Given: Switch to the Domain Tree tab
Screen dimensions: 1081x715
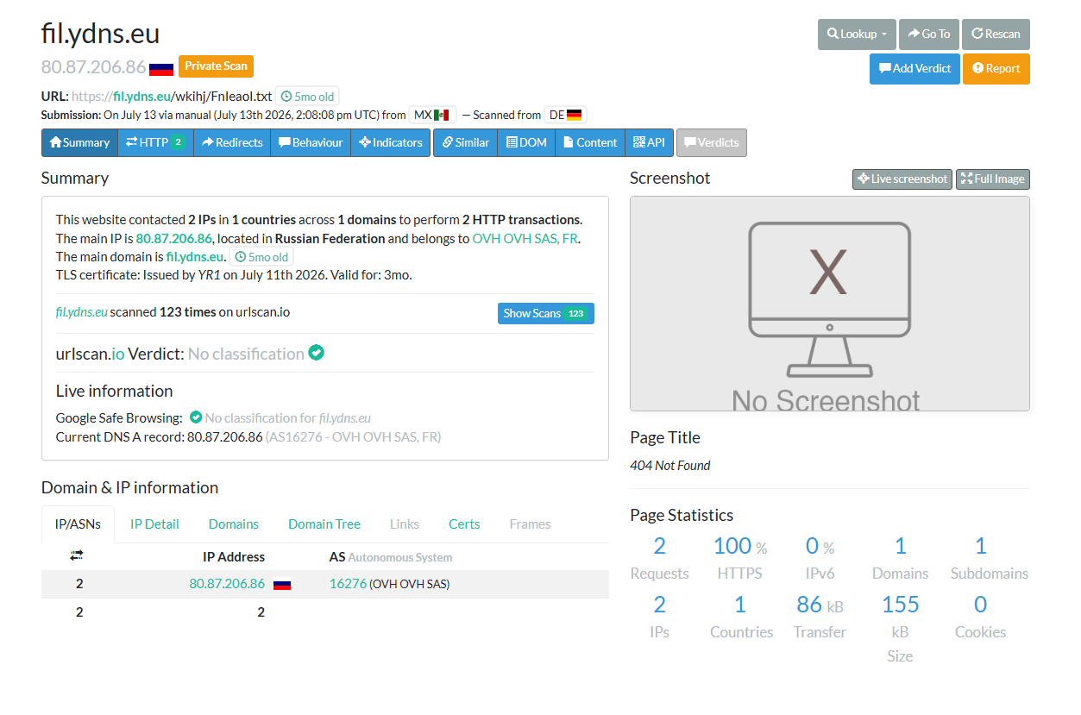Looking at the screenshot, I should 324,524.
